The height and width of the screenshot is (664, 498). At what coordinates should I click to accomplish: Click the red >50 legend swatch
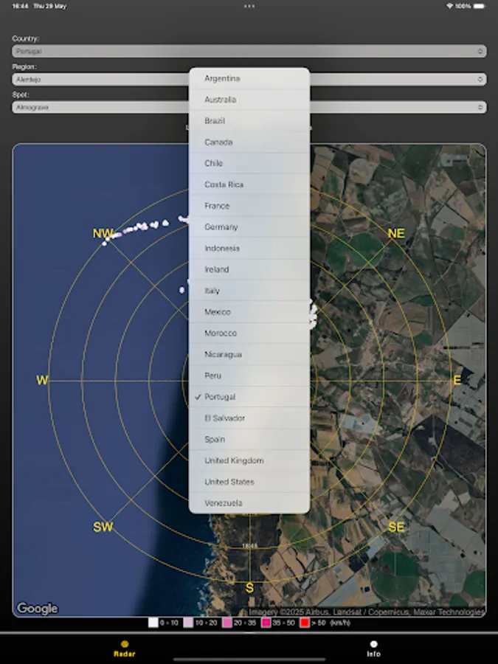coord(305,623)
